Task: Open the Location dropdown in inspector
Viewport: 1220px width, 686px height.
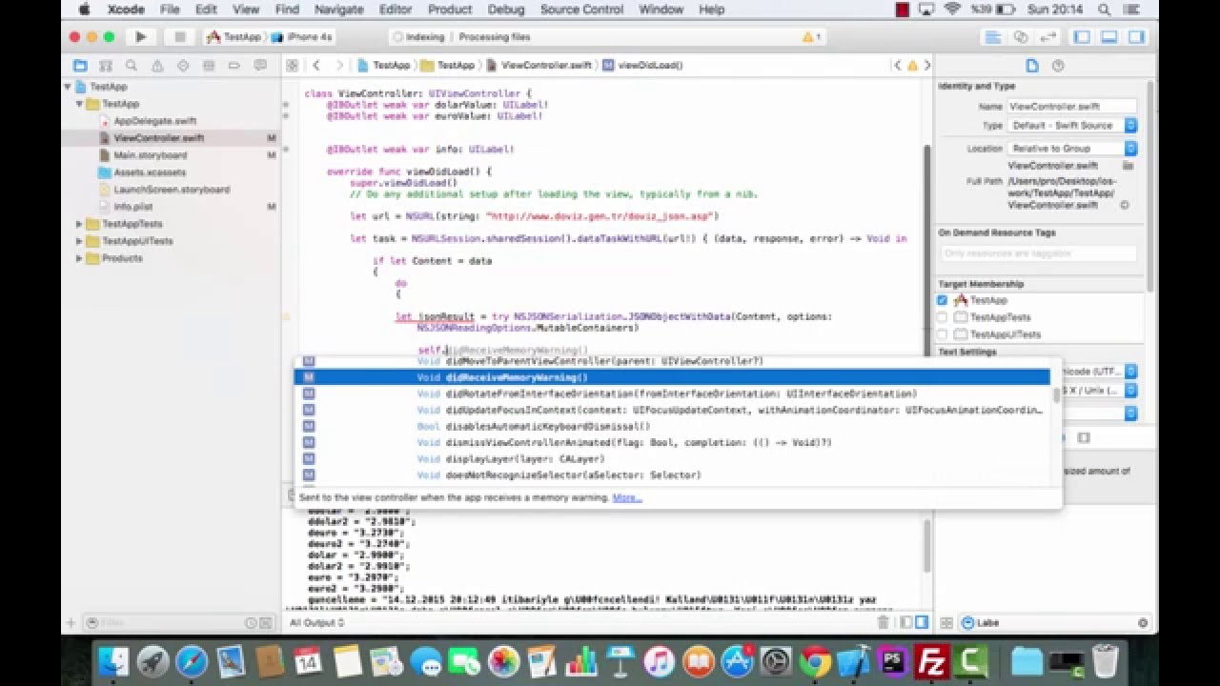Action: (x=1072, y=149)
